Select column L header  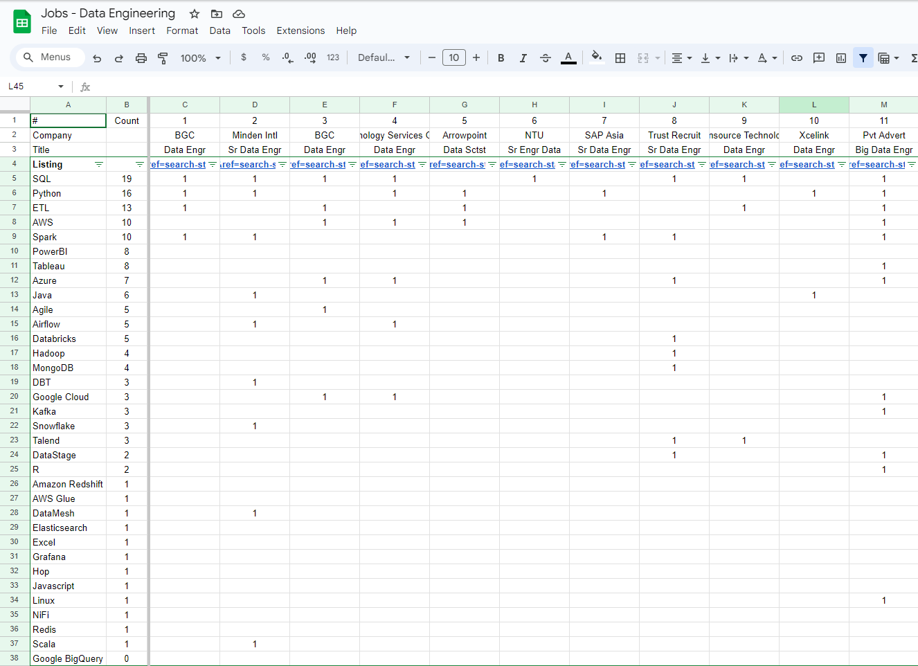(814, 105)
